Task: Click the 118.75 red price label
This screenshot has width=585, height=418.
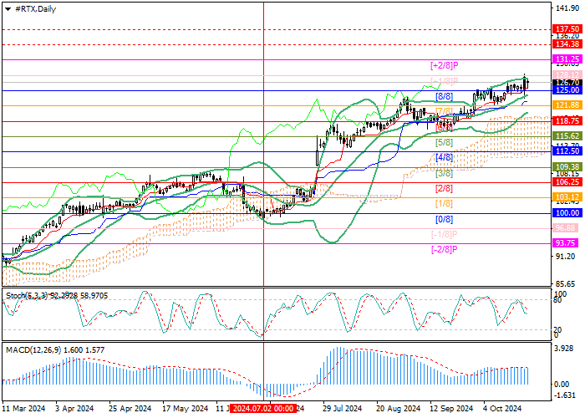Action: point(567,121)
